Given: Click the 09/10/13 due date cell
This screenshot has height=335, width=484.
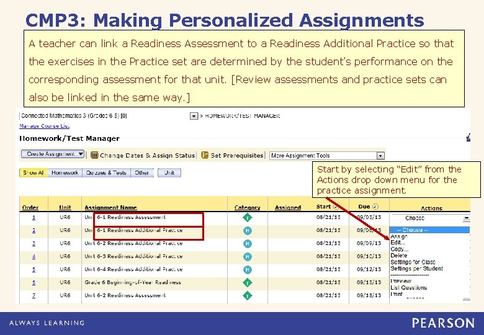Looking at the screenshot, I should [369, 256].
